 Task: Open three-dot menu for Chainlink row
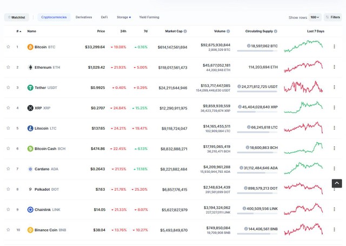coord(334,209)
